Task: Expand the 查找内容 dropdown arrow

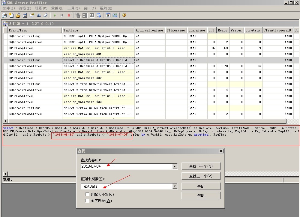Action: tap(175, 166)
